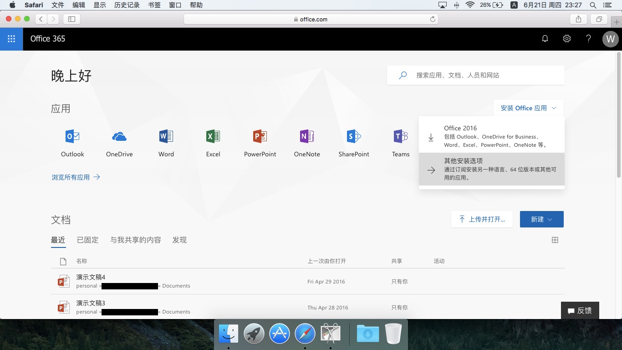Click the 上传并打开 button
The width and height of the screenshot is (622, 350).
coord(482,219)
